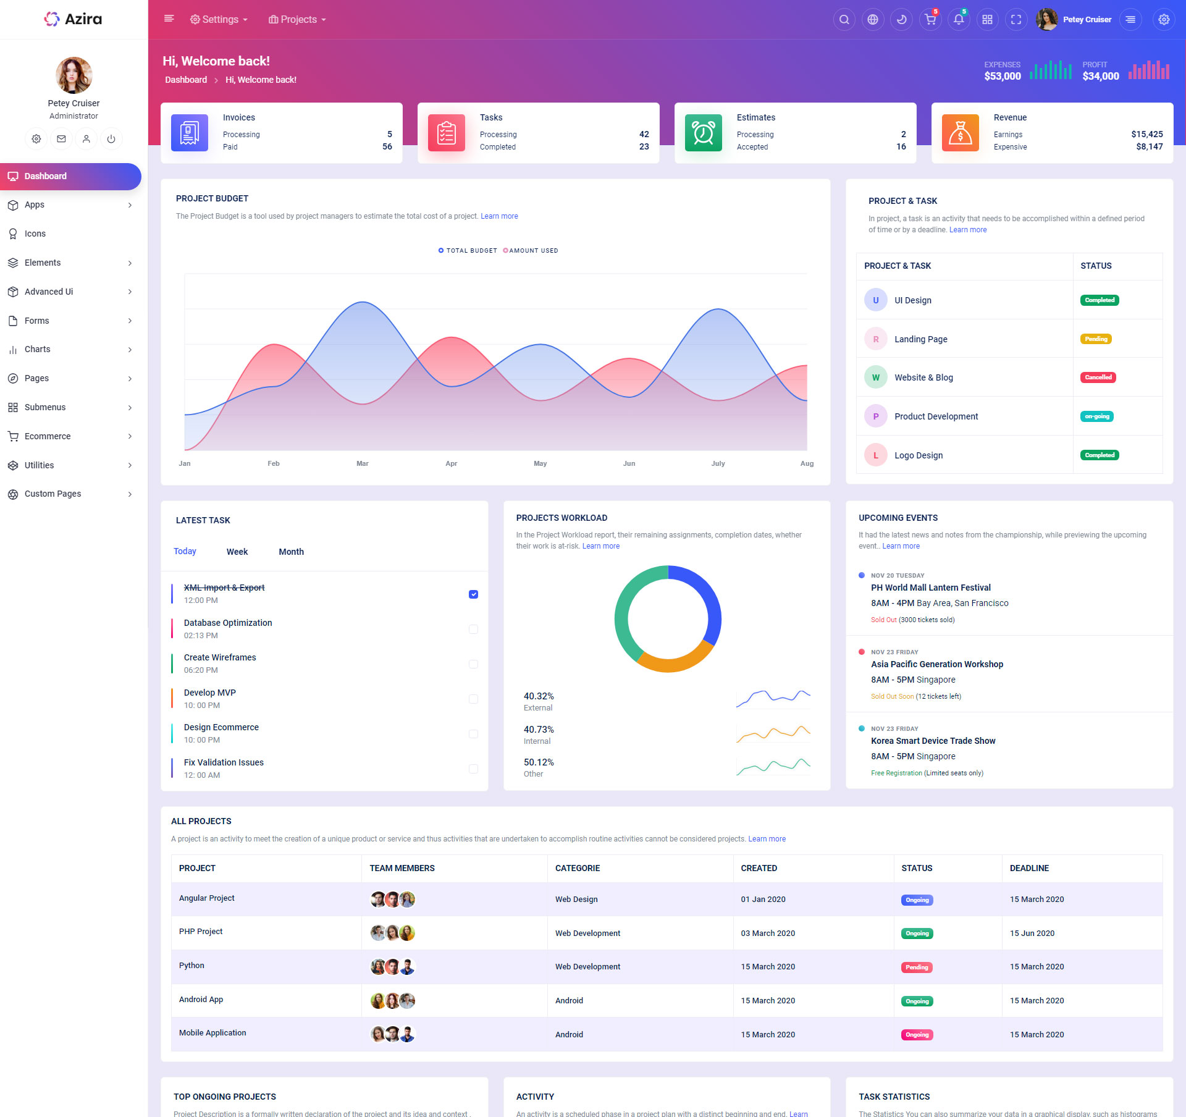The height and width of the screenshot is (1117, 1186).
Task: Enter fullscreen with the expand icon
Action: coord(1016,20)
